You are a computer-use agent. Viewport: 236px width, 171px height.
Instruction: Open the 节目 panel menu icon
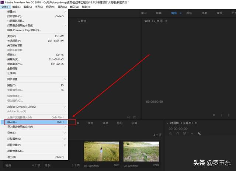tap(166, 21)
